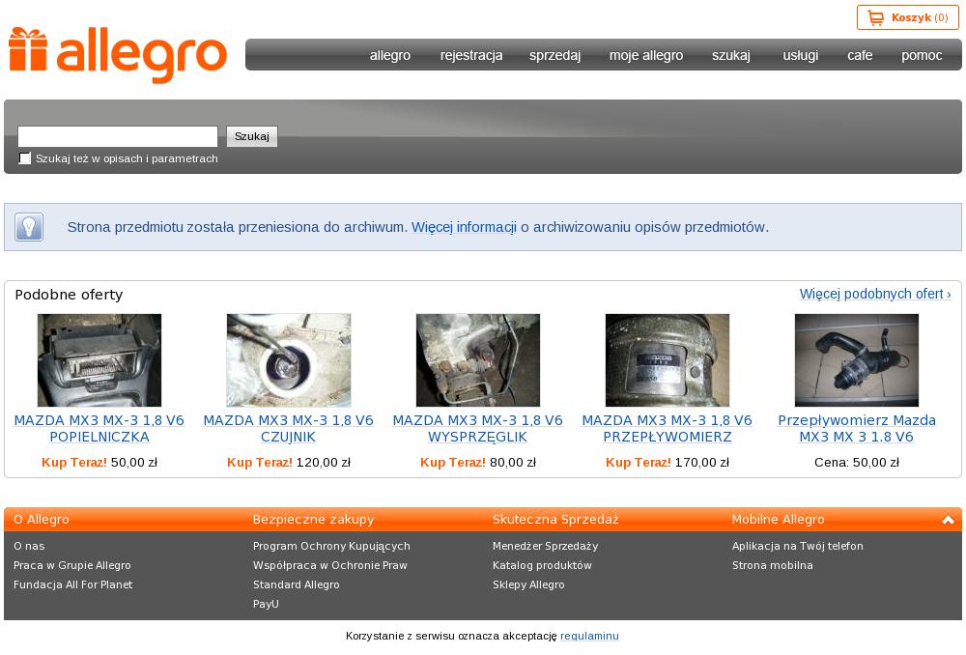966x655 pixels.
Task: Click Kup Teraz for 170,00 zł item
Action: pos(639,462)
